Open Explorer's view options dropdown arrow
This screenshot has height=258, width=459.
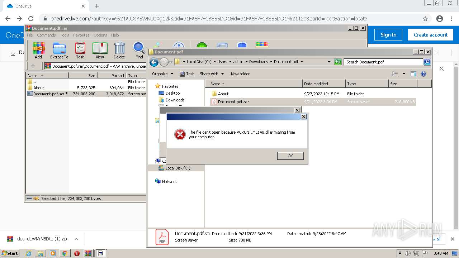point(404,74)
